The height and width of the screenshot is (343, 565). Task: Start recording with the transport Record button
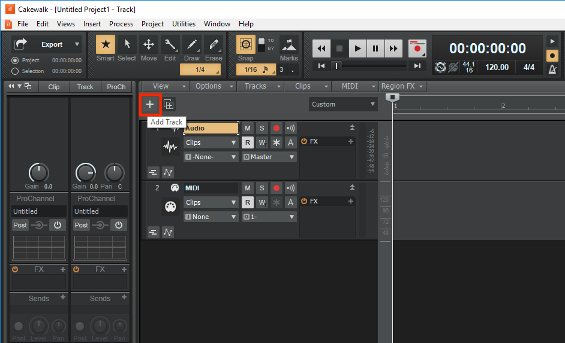point(417,48)
